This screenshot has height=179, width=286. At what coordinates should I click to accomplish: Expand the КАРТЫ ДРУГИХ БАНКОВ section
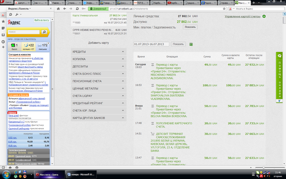click(x=98, y=118)
